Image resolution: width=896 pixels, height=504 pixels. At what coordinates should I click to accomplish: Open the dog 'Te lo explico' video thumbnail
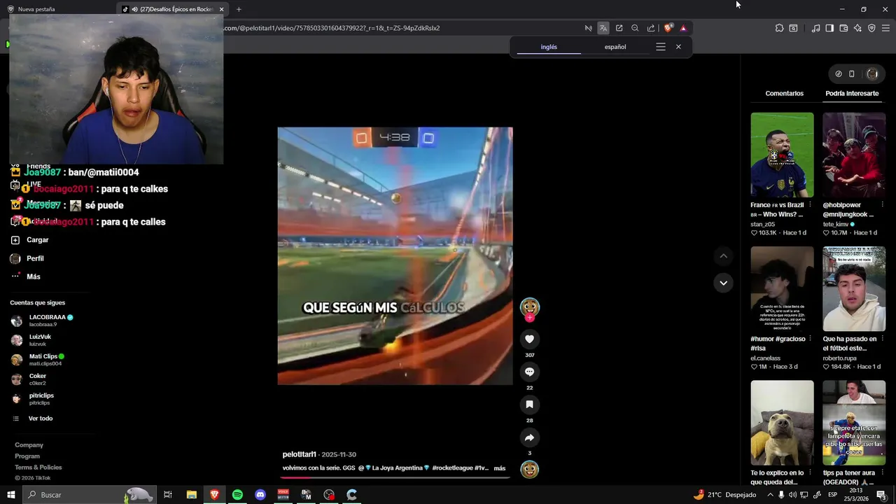point(782,423)
